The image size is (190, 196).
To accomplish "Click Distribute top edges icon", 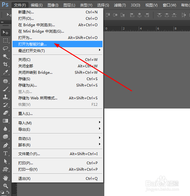I will pos(160,15).
